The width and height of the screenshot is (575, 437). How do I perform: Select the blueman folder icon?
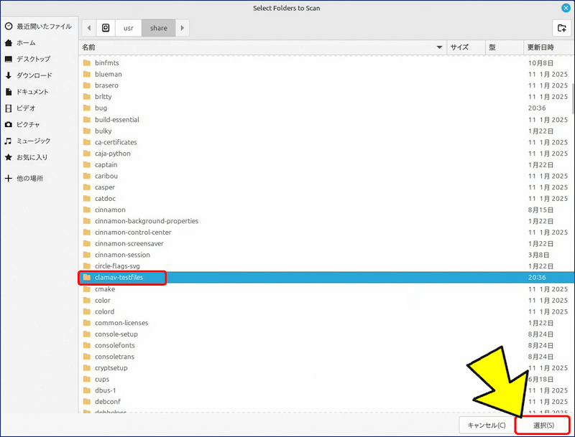(x=87, y=75)
